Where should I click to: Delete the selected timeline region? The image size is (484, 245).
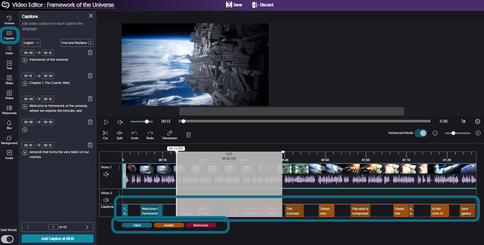tap(189, 135)
